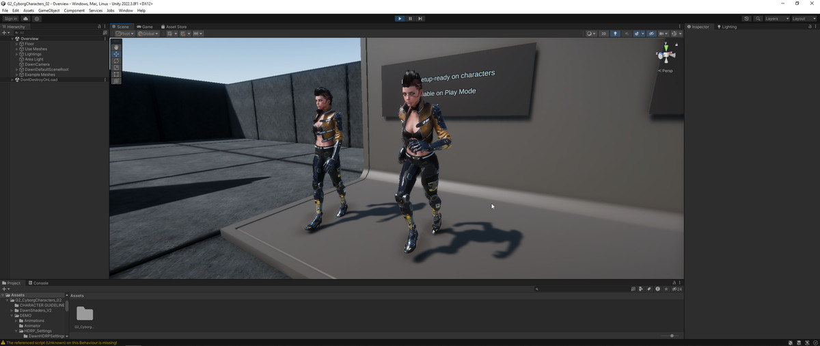Open the Layers dropdown

click(776, 18)
